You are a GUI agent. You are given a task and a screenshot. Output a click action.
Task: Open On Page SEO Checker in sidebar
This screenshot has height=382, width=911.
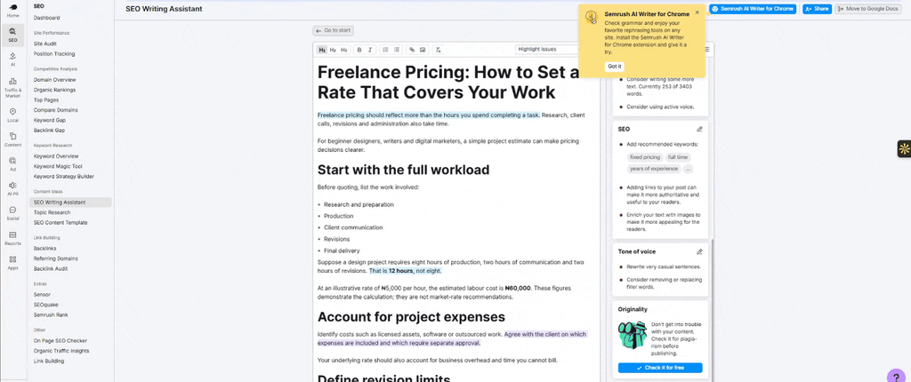pos(60,341)
